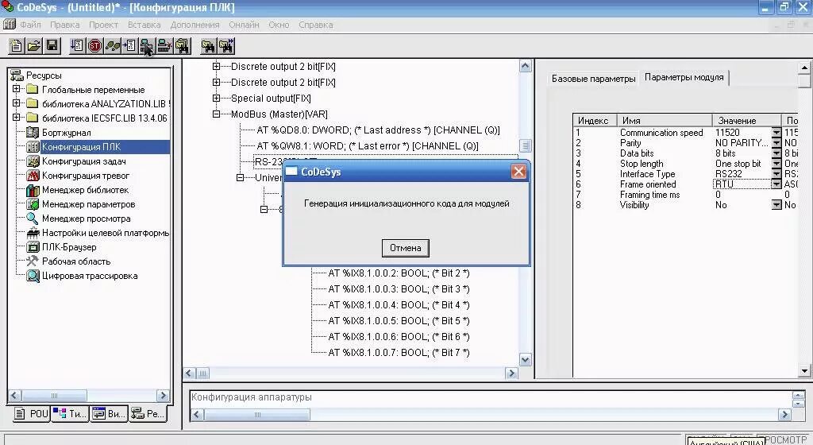This screenshot has height=445, width=813.
Task: Collapse the Univer... node under ModBus
Action: tap(240, 177)
